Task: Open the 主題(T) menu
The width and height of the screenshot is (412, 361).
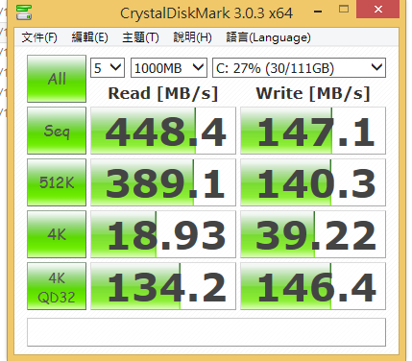Action: pyautogui.click(x=140, y=37)
